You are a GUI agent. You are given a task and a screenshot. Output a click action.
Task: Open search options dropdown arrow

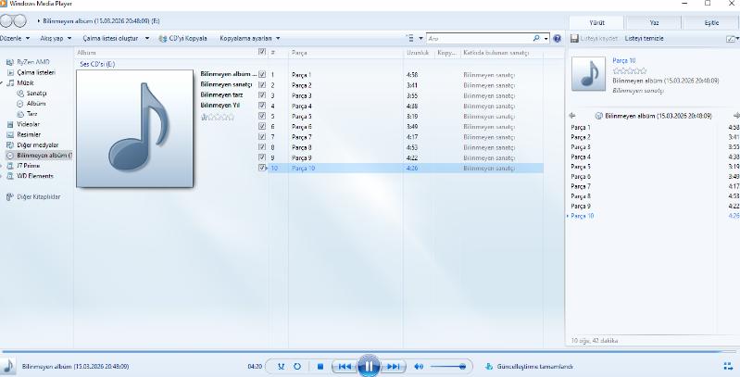click(546, 39)
